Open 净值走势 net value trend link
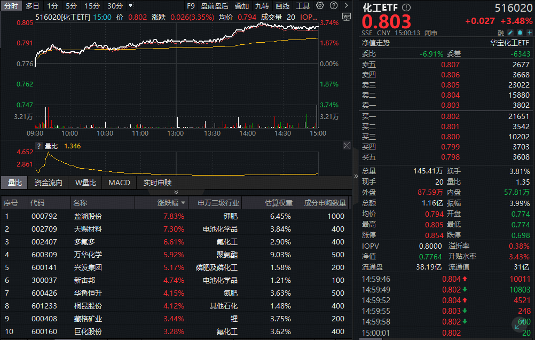The height and width of the screenshot is (340, 535). 376,43
